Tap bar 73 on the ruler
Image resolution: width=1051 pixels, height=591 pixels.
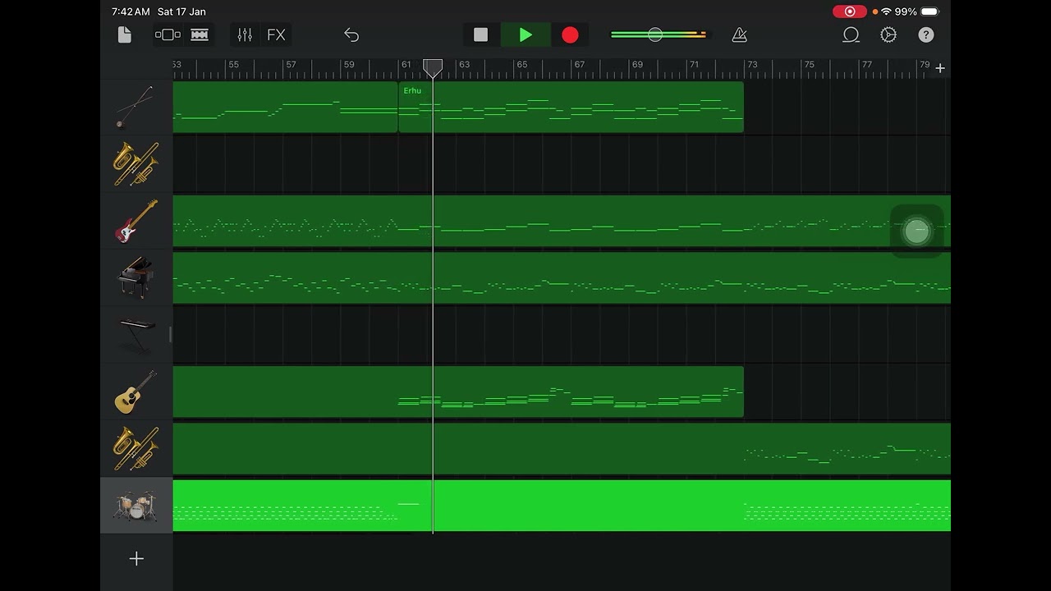click(x=752, y=65)
